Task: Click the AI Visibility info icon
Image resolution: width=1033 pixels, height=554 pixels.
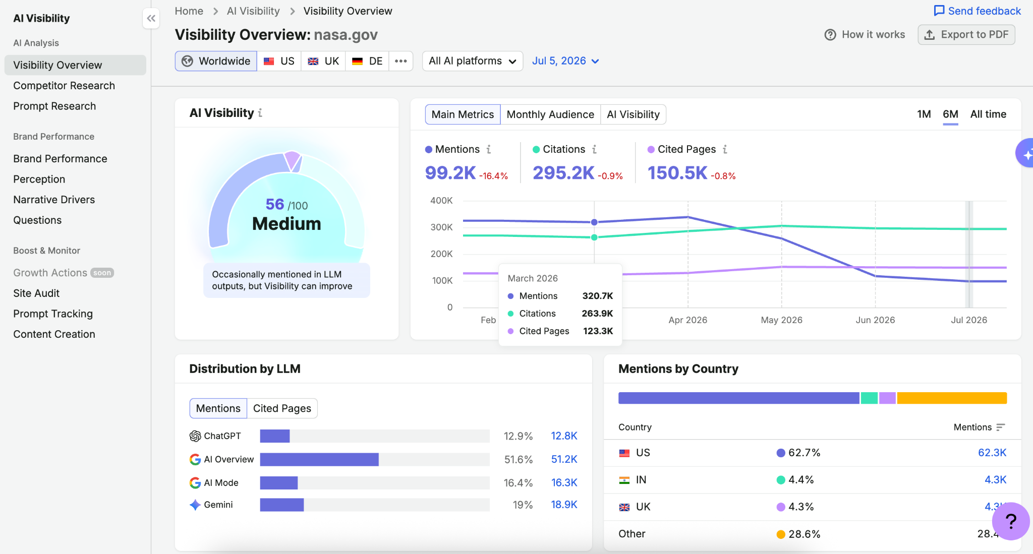Action: point(260,113)
